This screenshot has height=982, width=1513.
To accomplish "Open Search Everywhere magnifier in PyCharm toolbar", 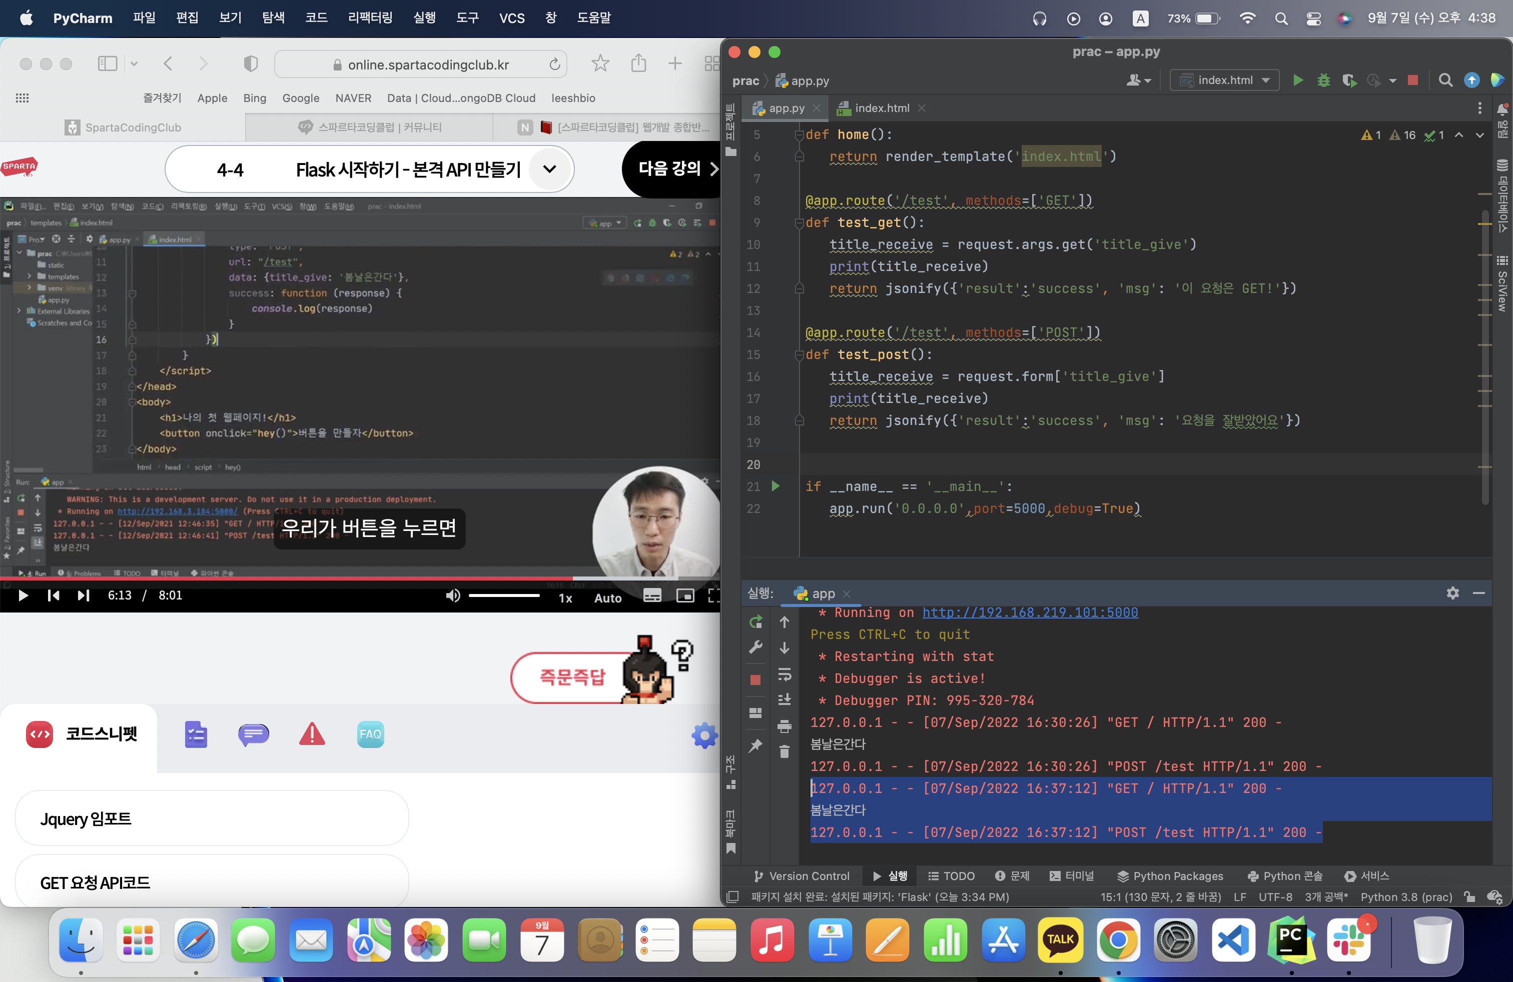I will pyautogui.click(x=1445, y=80).
